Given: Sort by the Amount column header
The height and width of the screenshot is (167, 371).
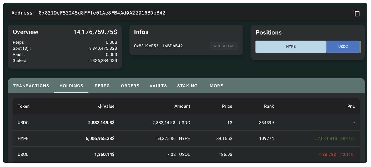Looking at the screenshot, I should click(182, 106).
